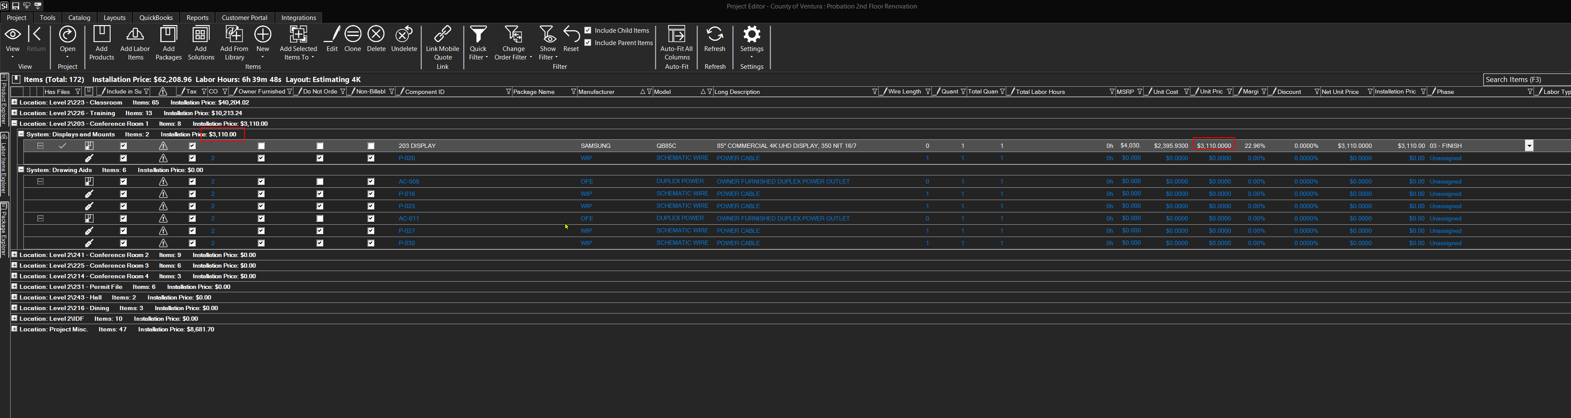Toggle the Include Child Items checkbox
Viewport: 1571px width, 418px height.
(x=588, y=30)
